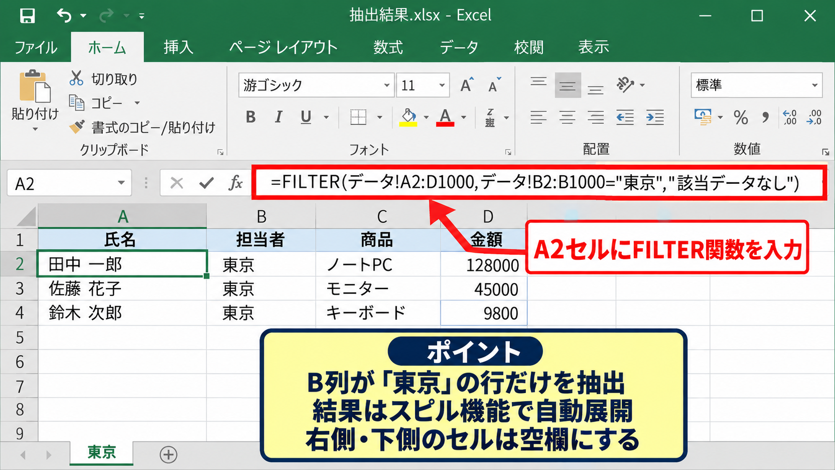This screenshot has width=835, height=470.
Task: Click into the formula bar text
Action: pyautogui.click(x=535, y=183)
